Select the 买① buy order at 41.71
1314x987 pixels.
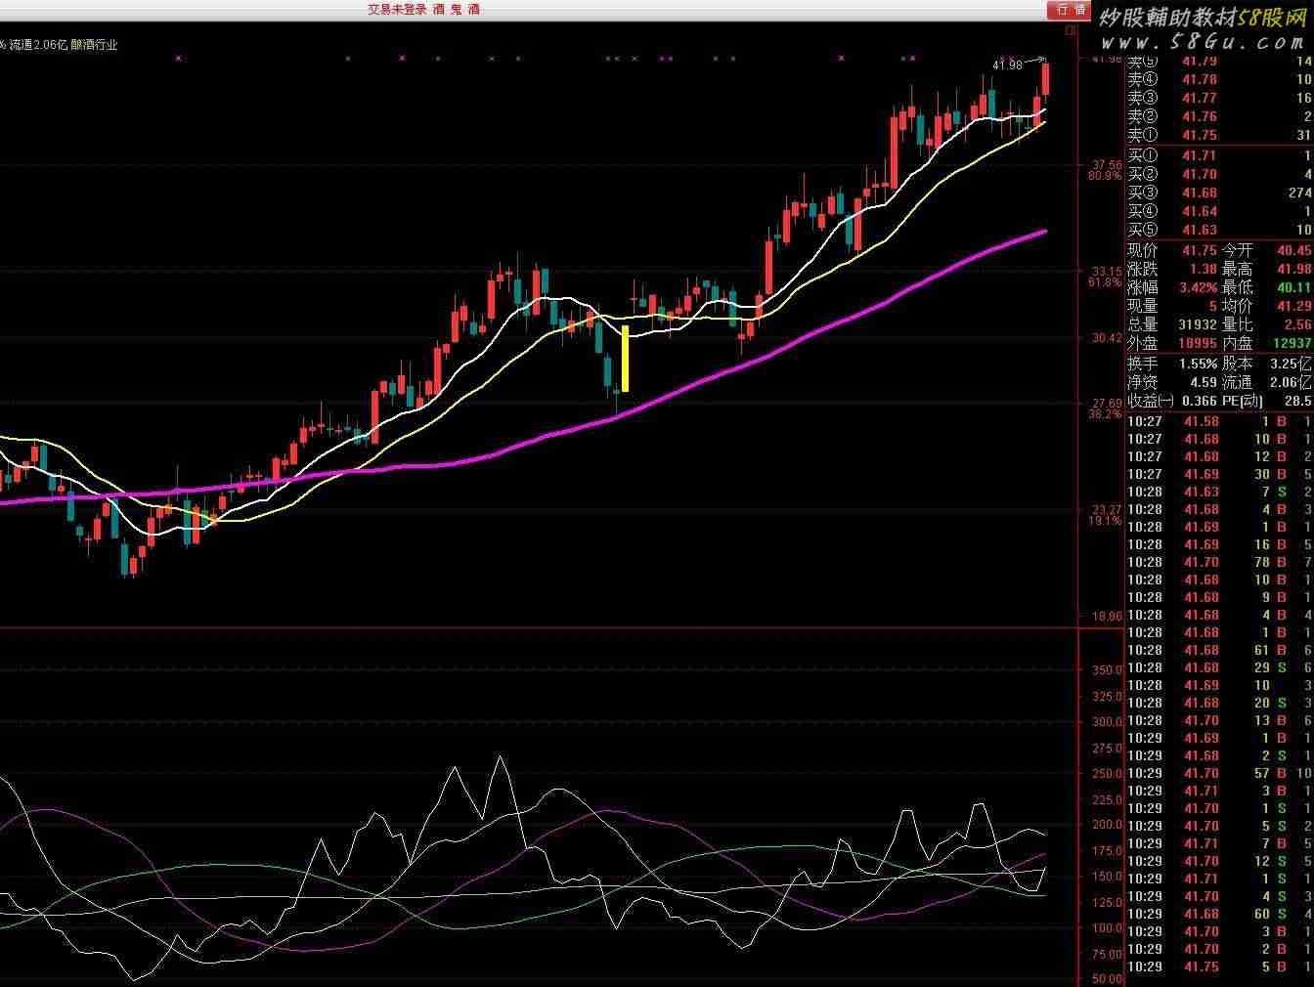tap(1219, 155)
